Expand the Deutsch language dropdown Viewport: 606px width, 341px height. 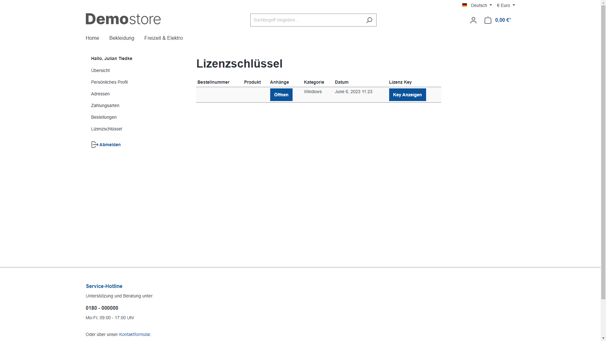tap(481, 5)
